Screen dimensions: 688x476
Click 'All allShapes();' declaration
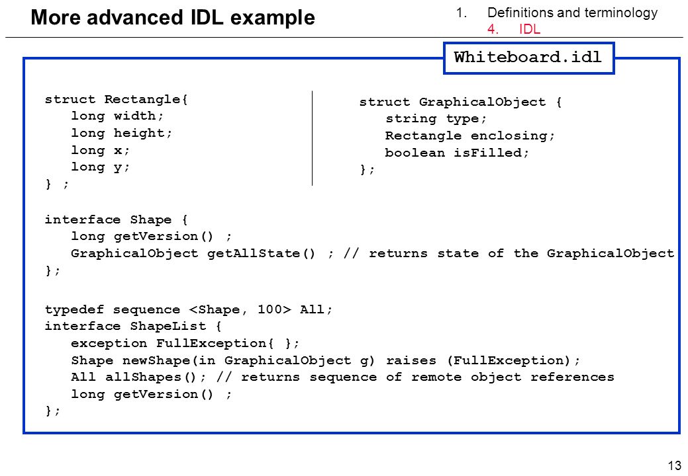(x=138, y=377)
